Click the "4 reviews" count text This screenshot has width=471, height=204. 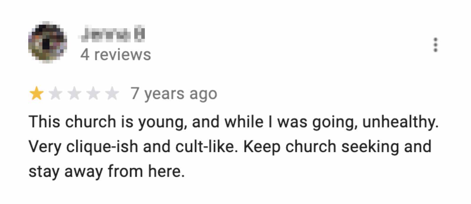pyautogui.click(x=116, y=55)
